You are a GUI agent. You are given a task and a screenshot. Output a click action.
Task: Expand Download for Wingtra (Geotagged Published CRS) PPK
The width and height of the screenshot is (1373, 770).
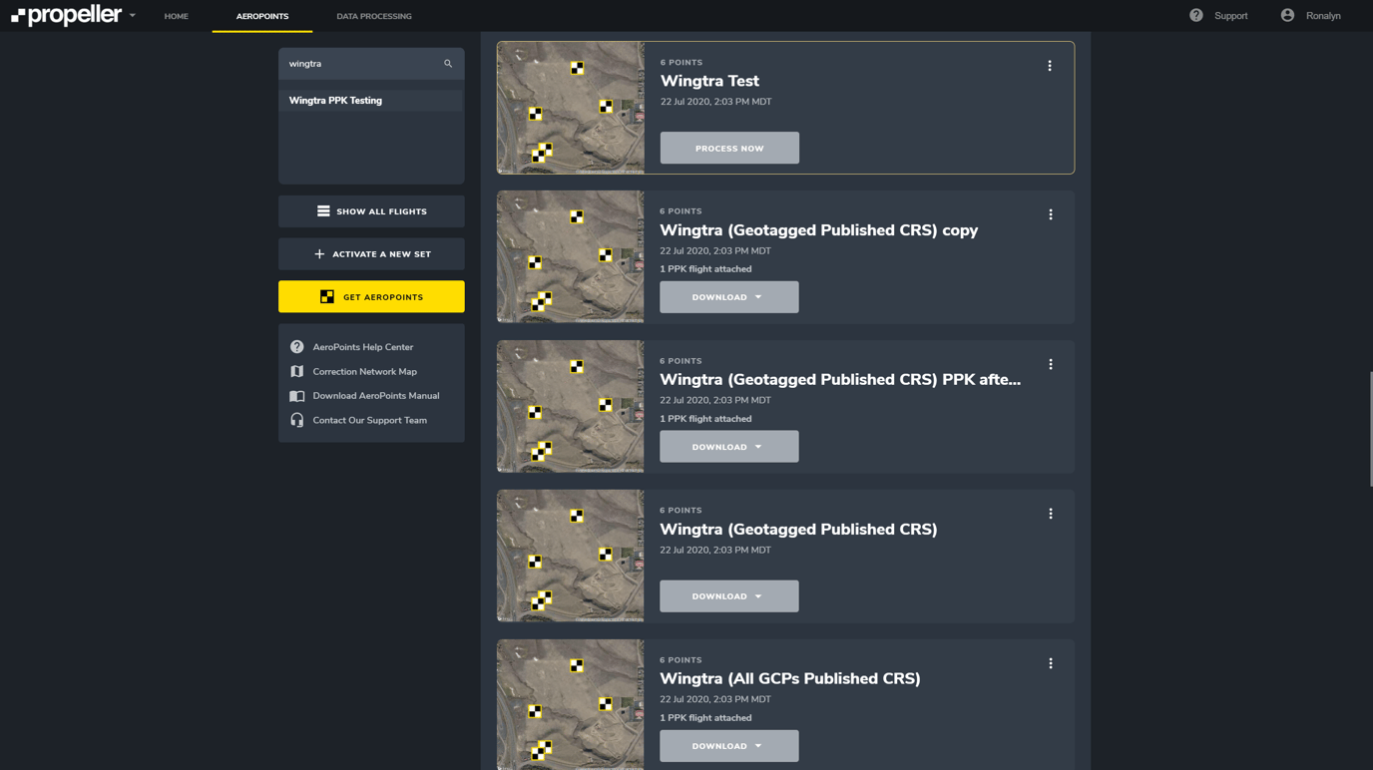point(728,447)
